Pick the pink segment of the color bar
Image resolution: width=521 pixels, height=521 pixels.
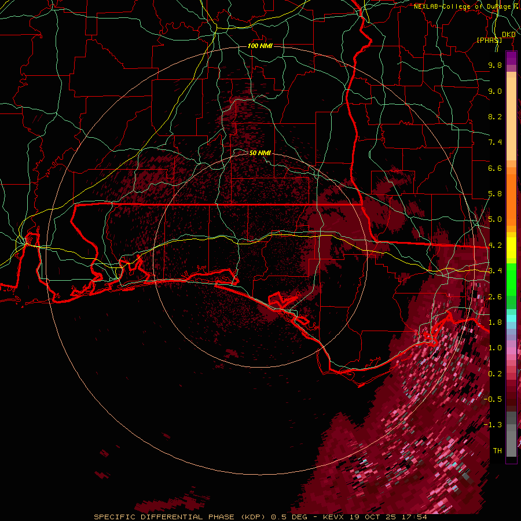coord(511,351)
